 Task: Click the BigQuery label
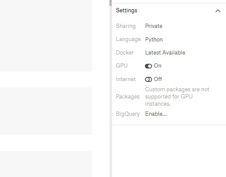coord(128,114)
